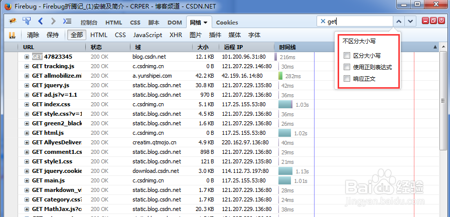Activate the inspect element pointer tool
Screen dimensions: 450x217
(27, 21)
